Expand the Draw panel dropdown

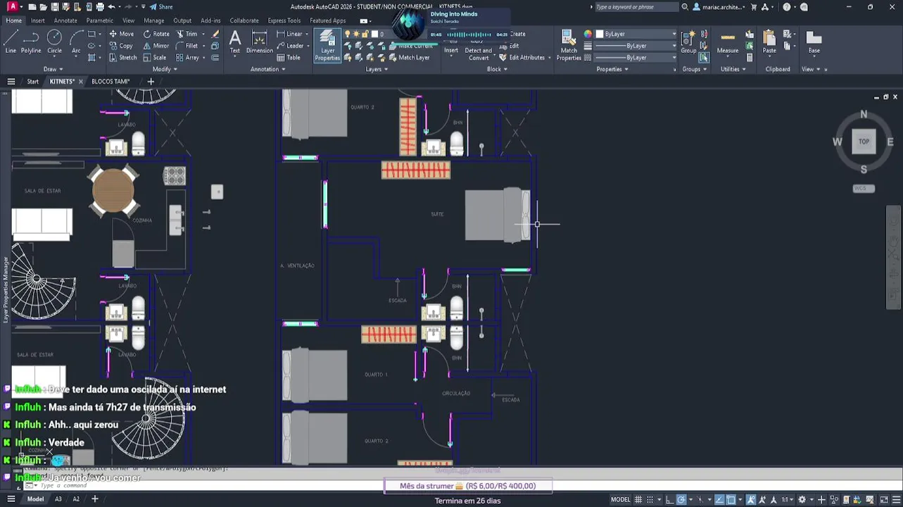tap(53, 69)
